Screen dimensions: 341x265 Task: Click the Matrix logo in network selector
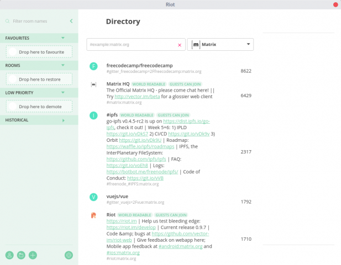pos(196,45)
